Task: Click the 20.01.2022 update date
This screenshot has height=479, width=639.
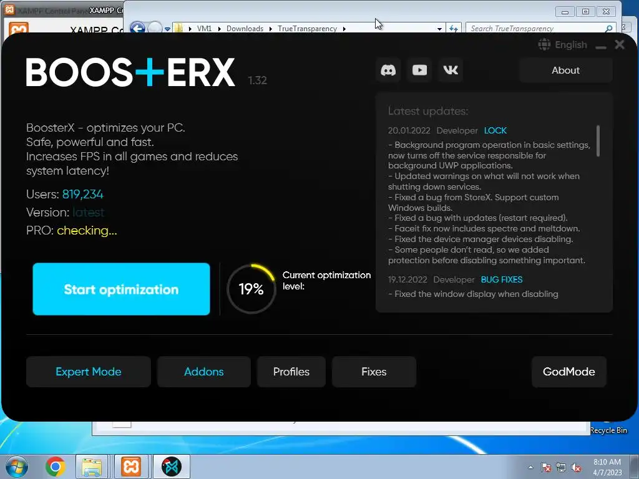Action: pyautogui.click(x=409, y=130)
